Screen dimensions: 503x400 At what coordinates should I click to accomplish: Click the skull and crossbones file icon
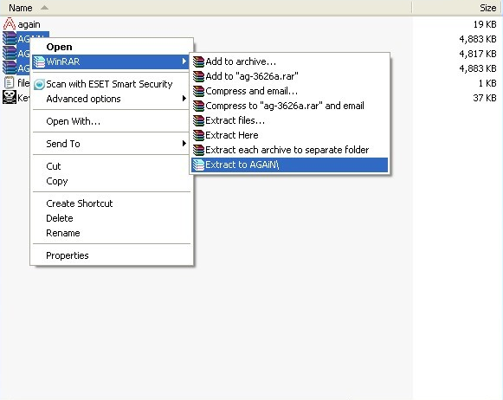tap(10, 97)
